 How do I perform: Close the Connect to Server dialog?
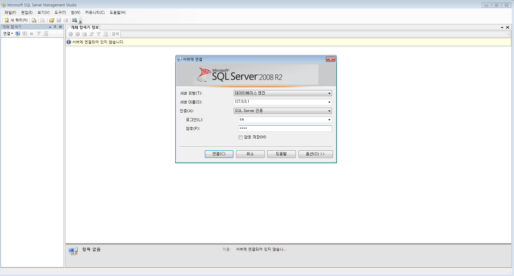(x=330, y=59)
